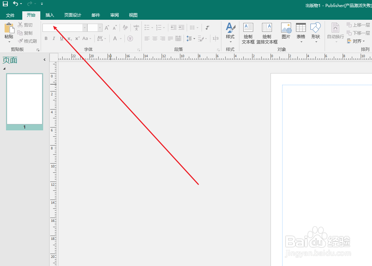The width and height of the screenshot is (372, 266).
Task: Justify the text alignment
Action: pyautogui.click(x=170, y=39)
